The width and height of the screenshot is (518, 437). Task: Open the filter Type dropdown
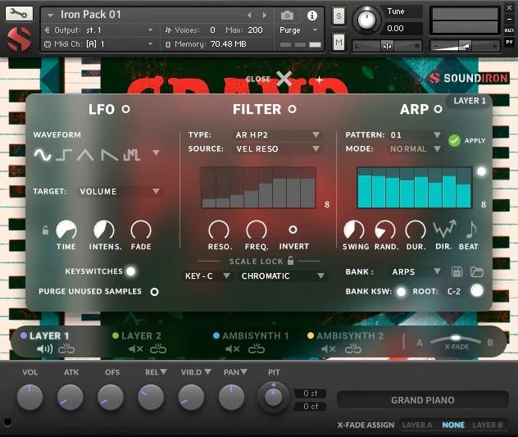coord(277,134)
